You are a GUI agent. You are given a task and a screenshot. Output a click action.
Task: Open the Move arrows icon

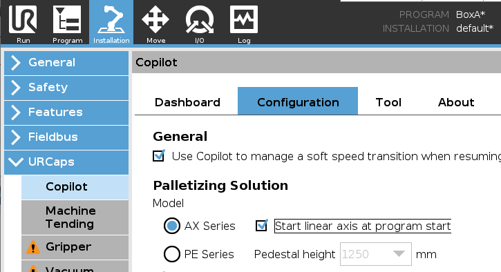point(155,19)
